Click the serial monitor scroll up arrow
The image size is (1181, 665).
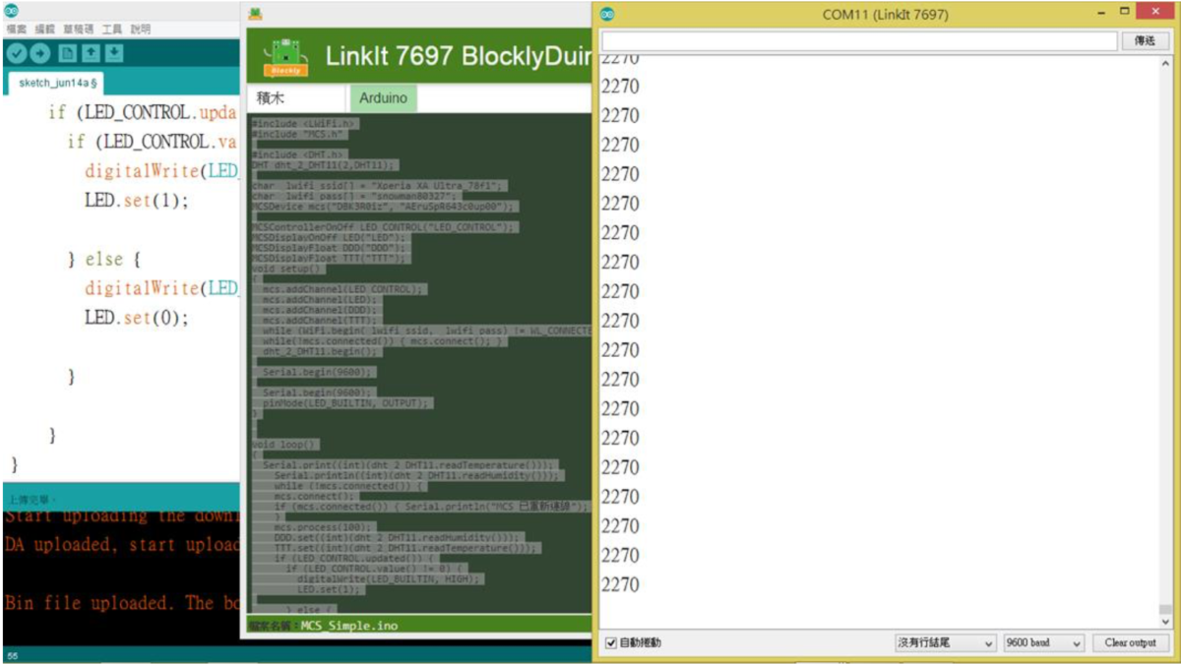[1165, 65]
